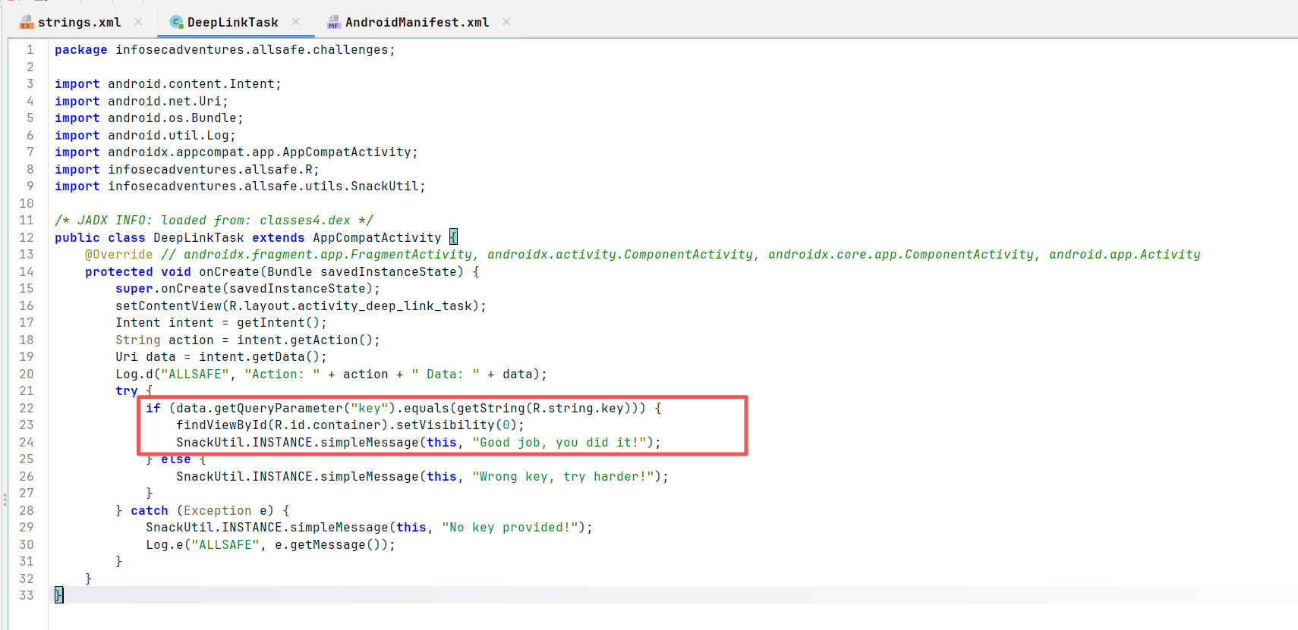Click the SnackUtil import on line 9

[387, 186]
